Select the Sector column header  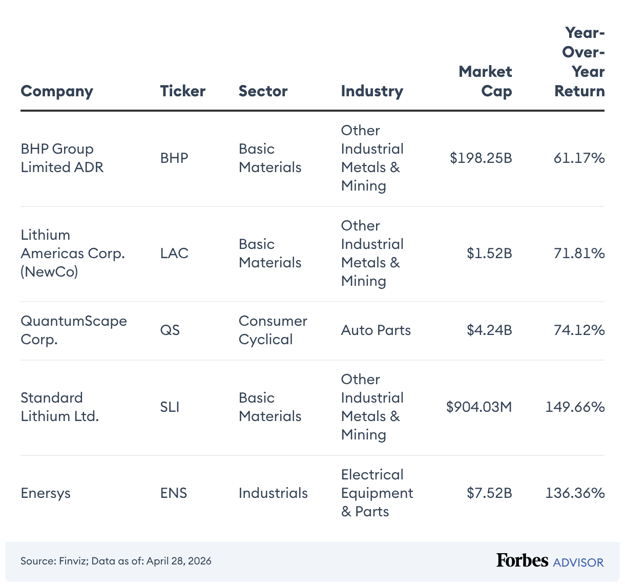click(263, 91)
